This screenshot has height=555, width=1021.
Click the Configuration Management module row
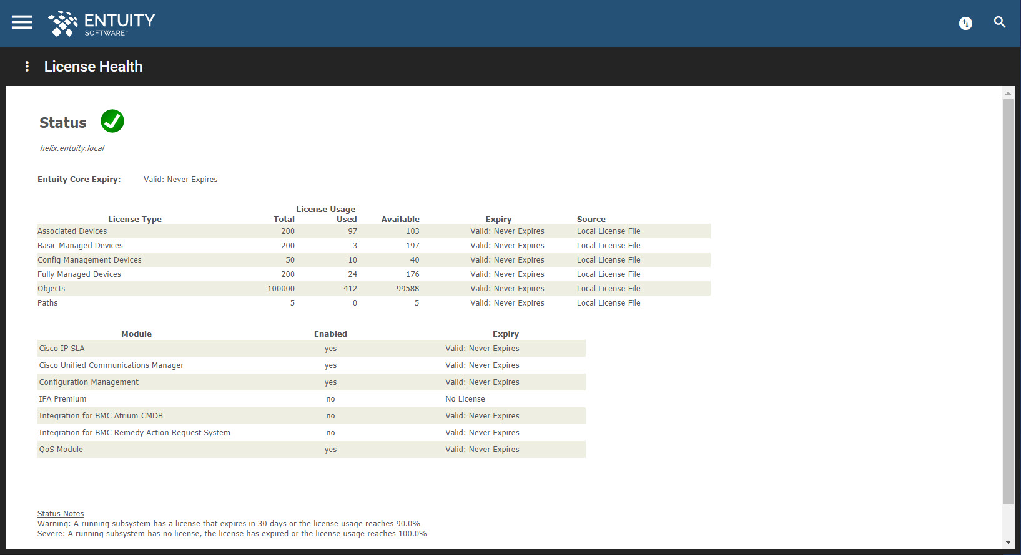click(x=312, y=382)
